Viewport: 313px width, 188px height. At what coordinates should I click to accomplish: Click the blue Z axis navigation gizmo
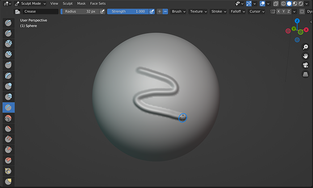(x=297, y=21)
